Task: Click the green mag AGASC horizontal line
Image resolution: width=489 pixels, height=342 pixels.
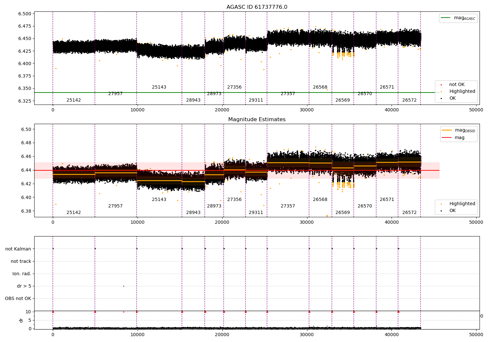Action: click(x=236, y=93)
